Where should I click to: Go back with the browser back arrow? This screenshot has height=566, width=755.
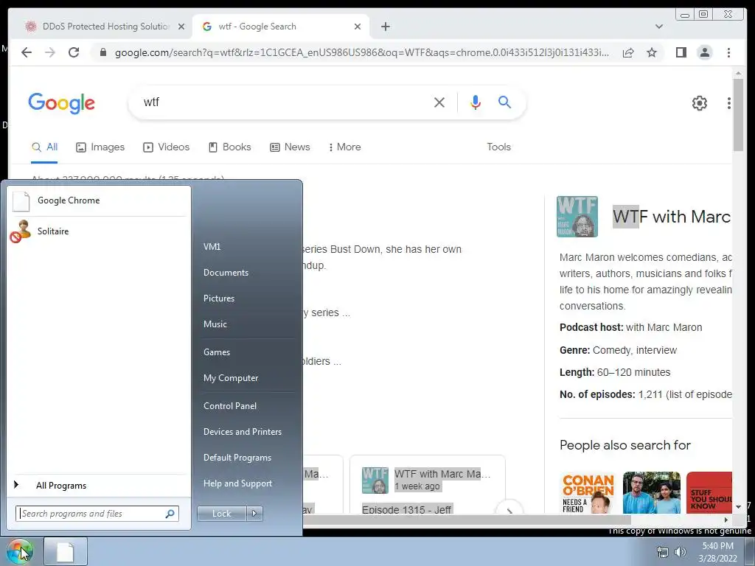click(x=27, y=52)
